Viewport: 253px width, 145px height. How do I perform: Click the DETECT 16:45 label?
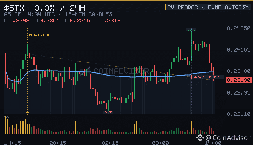coord(39,35)
